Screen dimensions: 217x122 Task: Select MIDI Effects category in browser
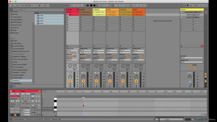17,22
